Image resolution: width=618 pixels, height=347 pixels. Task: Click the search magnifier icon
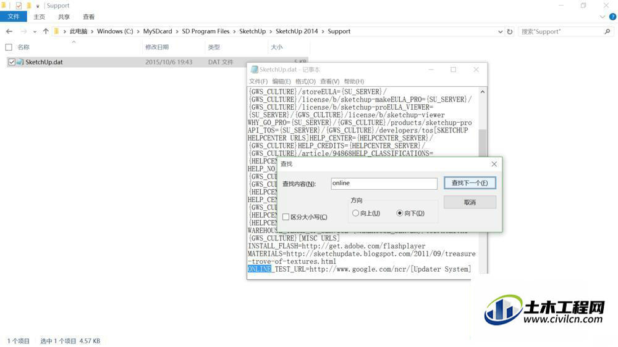click(607, 31)
